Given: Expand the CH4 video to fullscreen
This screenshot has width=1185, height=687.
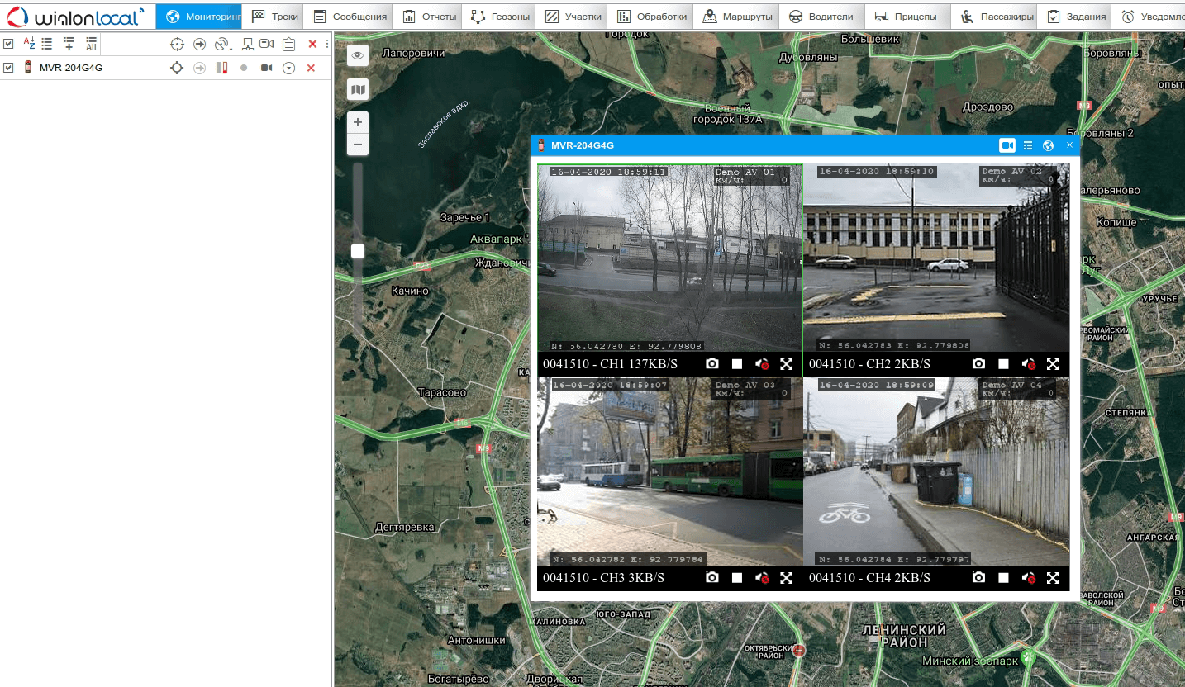Looking at the screenshot, I should coord(1053,578).
